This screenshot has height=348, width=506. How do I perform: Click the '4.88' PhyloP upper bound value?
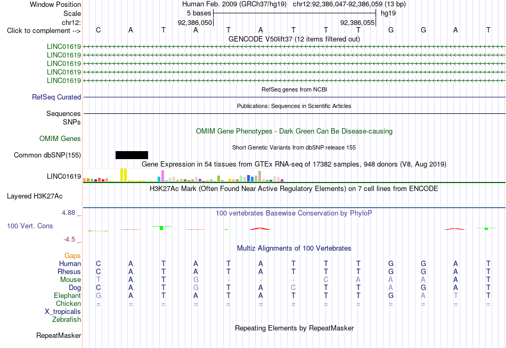pyautogui.click(x=68, y=213)
